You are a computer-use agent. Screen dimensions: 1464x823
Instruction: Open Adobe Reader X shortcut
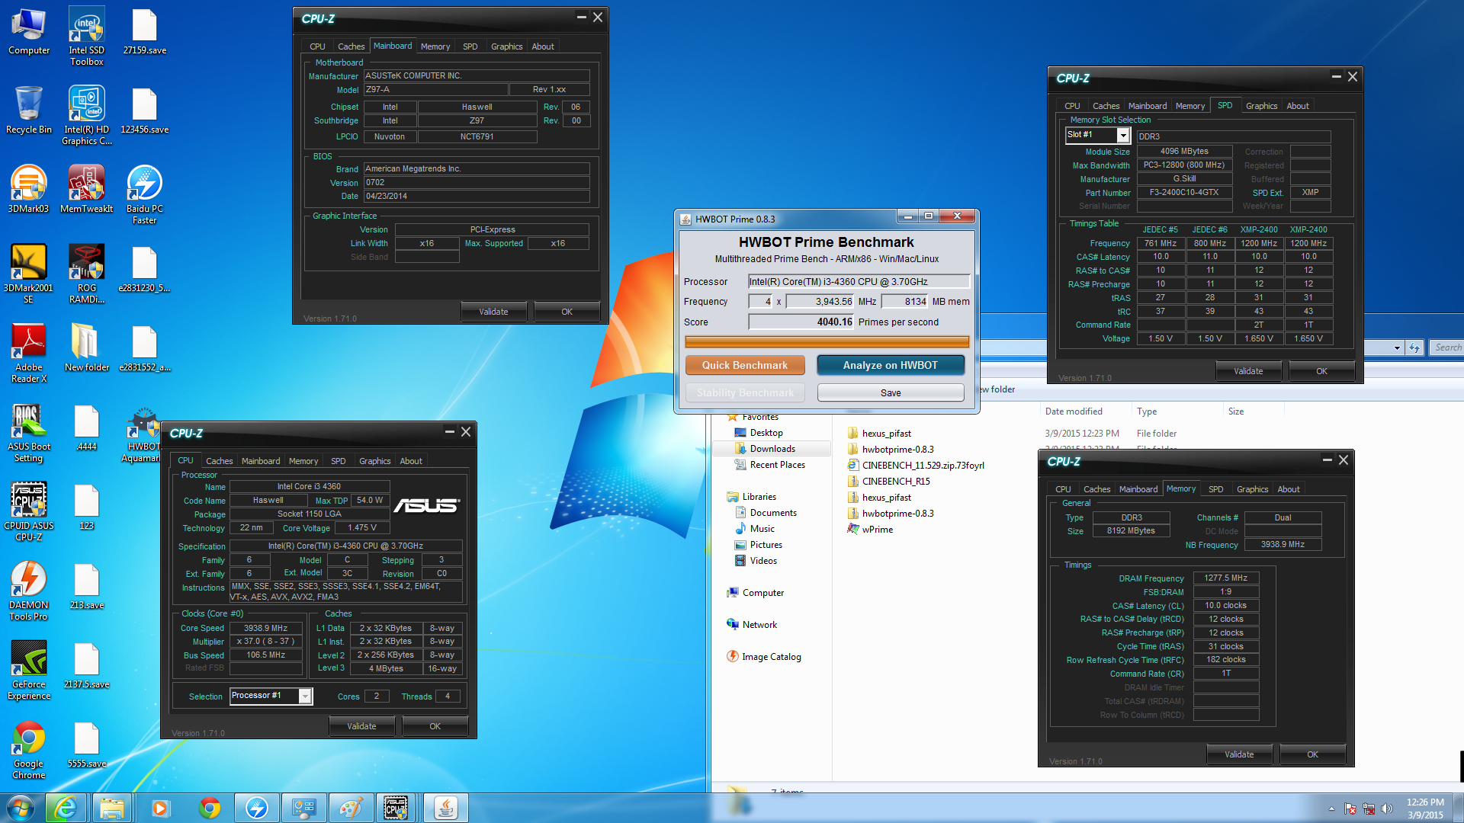coord(29,353)
